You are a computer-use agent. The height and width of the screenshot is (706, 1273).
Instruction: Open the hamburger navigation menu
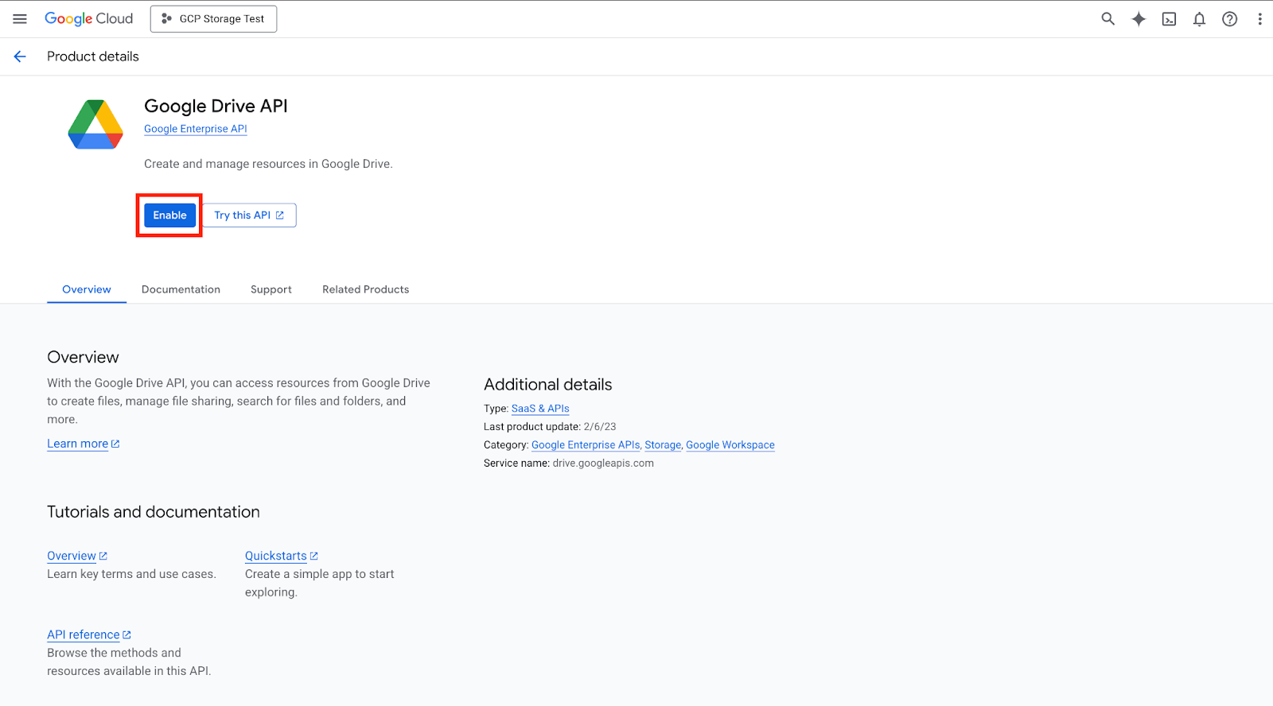click(20, 19)
